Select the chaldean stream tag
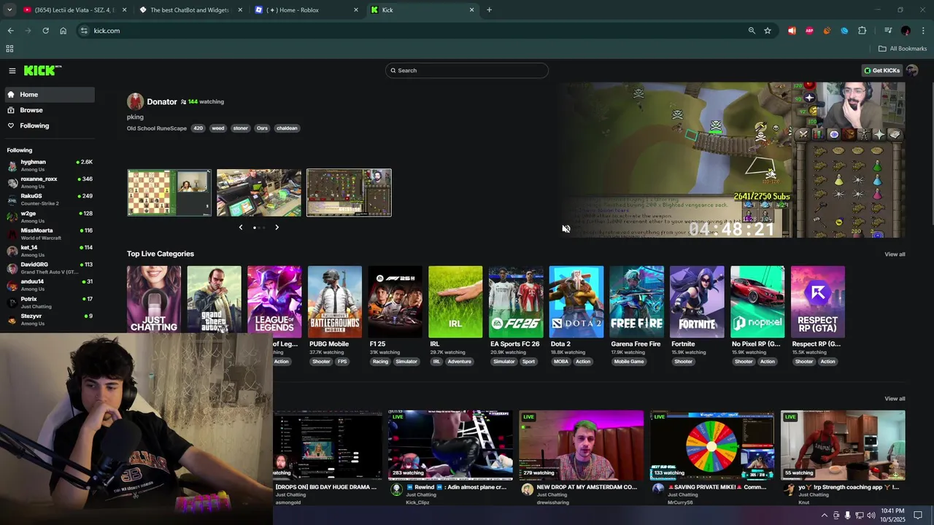 pyautogui.click(x=287, y=128)
